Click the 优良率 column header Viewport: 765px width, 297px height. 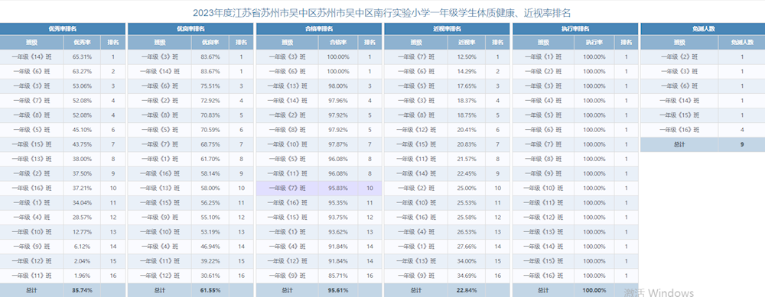pos(210,42)
